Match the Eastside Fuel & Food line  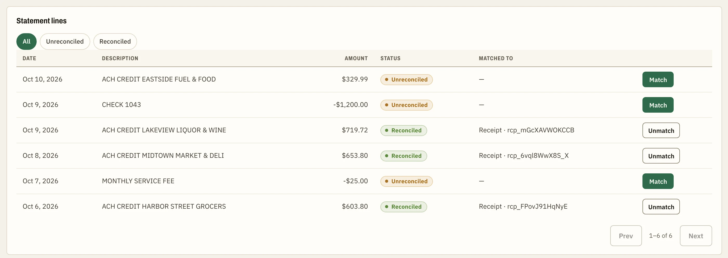coord(658,80)
